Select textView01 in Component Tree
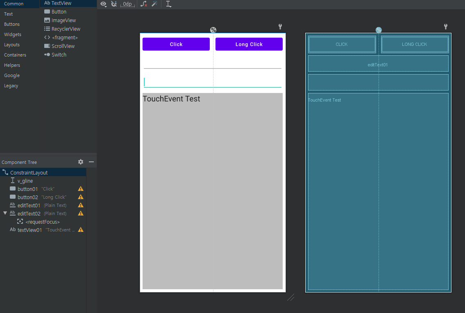 43,230
